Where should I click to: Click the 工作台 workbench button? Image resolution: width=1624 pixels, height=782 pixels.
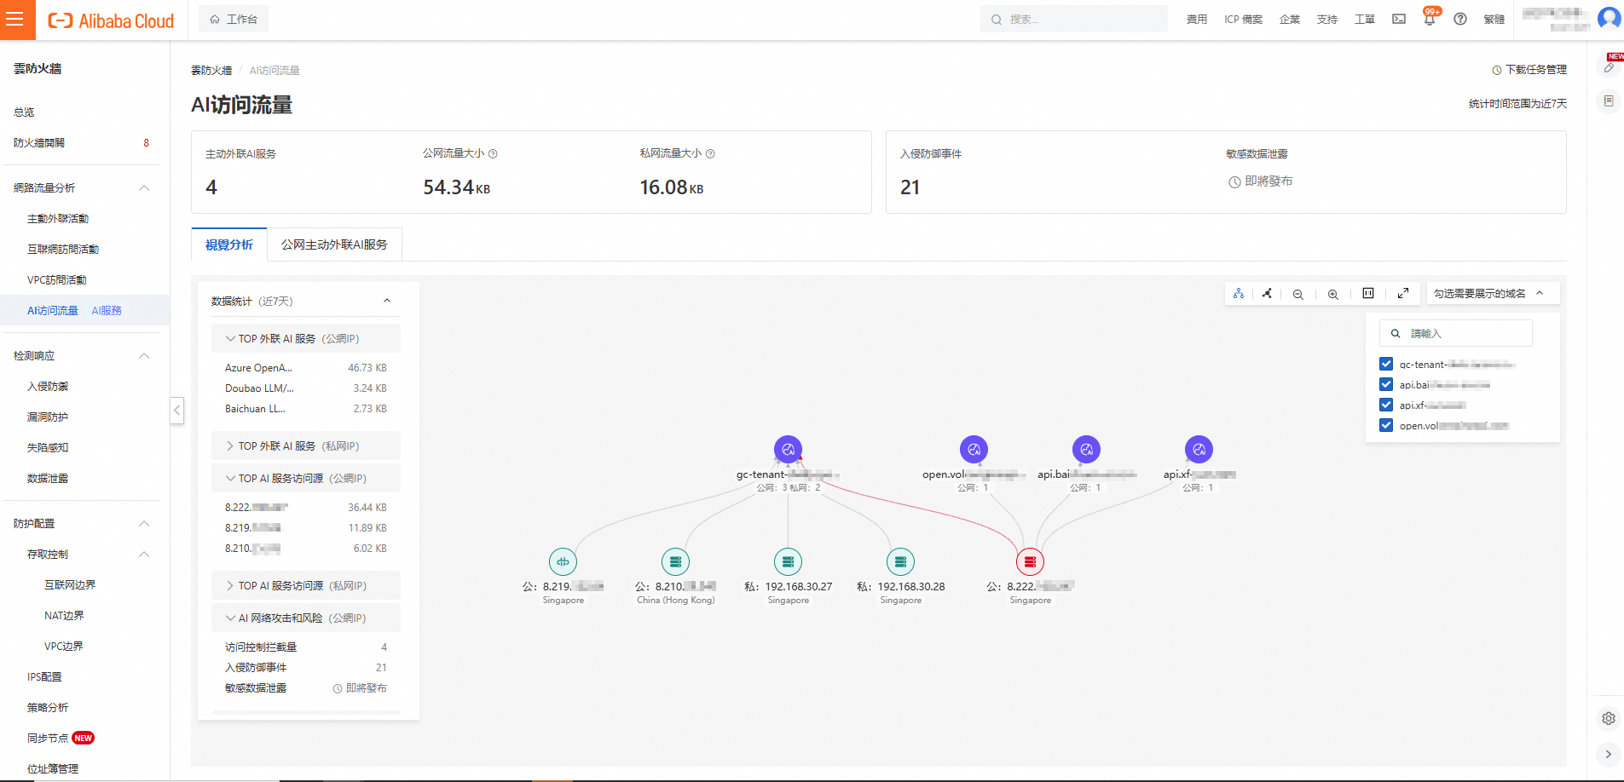[x=234, y=19]
